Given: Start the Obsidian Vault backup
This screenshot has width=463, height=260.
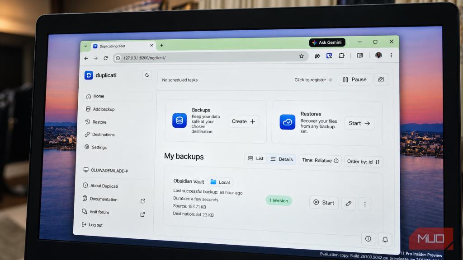Looking at the screenshot, I should (324, 203).
